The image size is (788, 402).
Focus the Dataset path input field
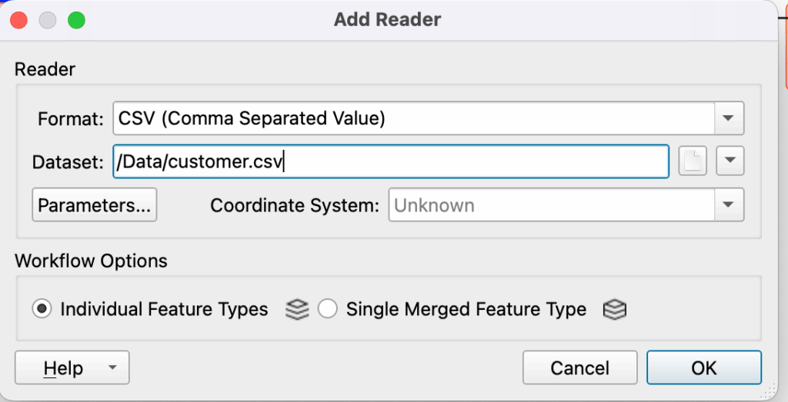tap(390, 162)
